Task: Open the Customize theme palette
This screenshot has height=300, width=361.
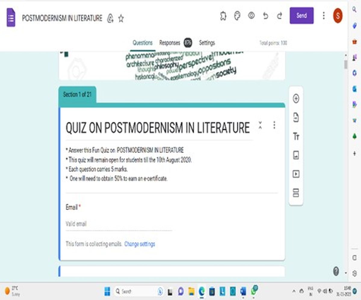Action: coord(237,16)
